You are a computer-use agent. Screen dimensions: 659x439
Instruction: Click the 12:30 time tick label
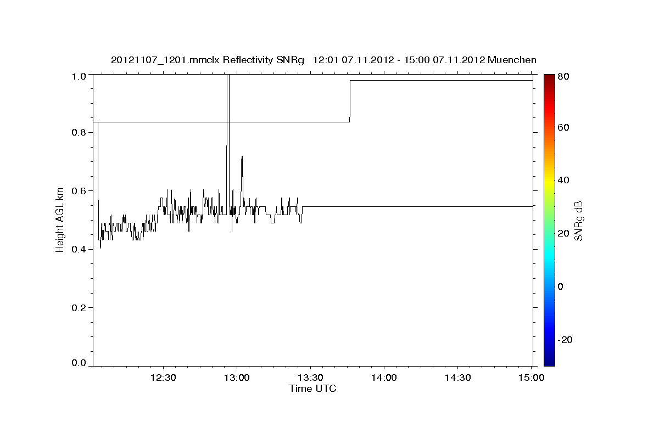click(164, 378)
